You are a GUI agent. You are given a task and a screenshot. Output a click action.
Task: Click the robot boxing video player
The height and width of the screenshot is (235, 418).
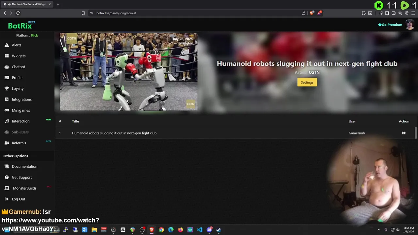click(128, 71)
